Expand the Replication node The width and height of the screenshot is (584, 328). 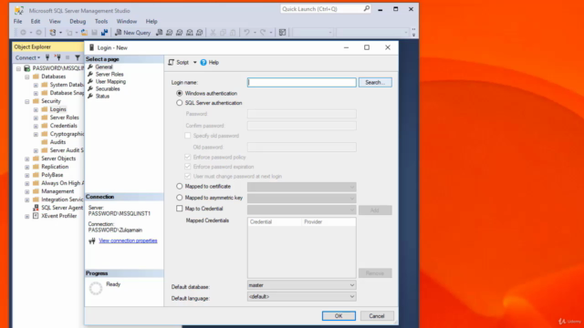point(27,167)
